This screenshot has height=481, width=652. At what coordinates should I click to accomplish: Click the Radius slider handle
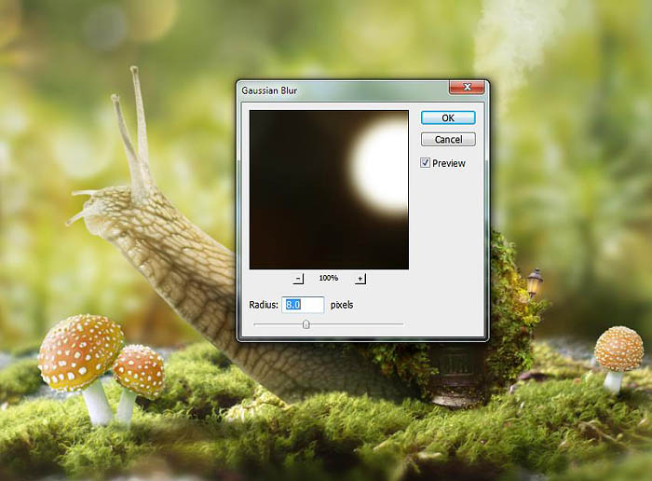pos(306,324)
